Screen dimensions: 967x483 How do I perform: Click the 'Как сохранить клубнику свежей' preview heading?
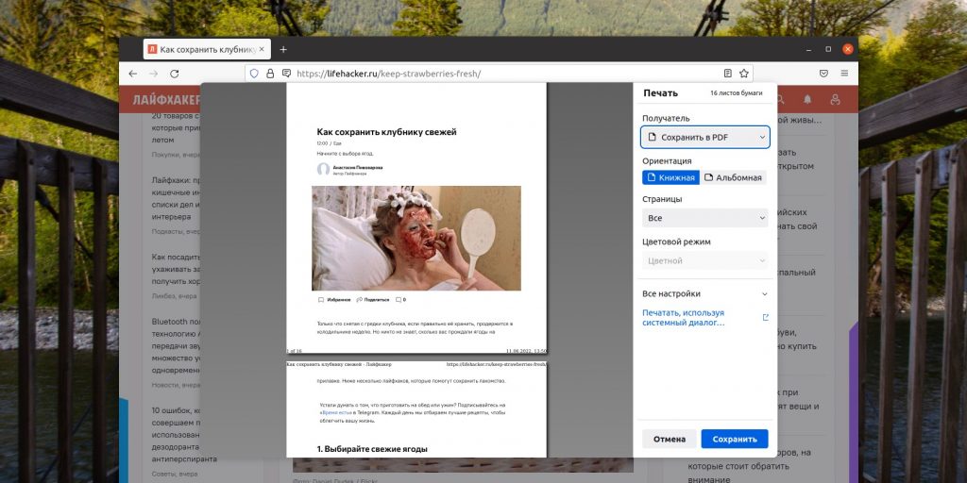click(x=386, y=132)
